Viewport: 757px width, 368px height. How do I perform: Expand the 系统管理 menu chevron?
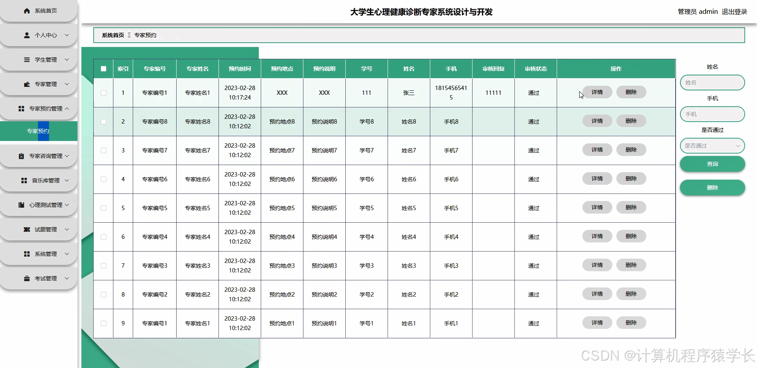[x=67, y=254]
